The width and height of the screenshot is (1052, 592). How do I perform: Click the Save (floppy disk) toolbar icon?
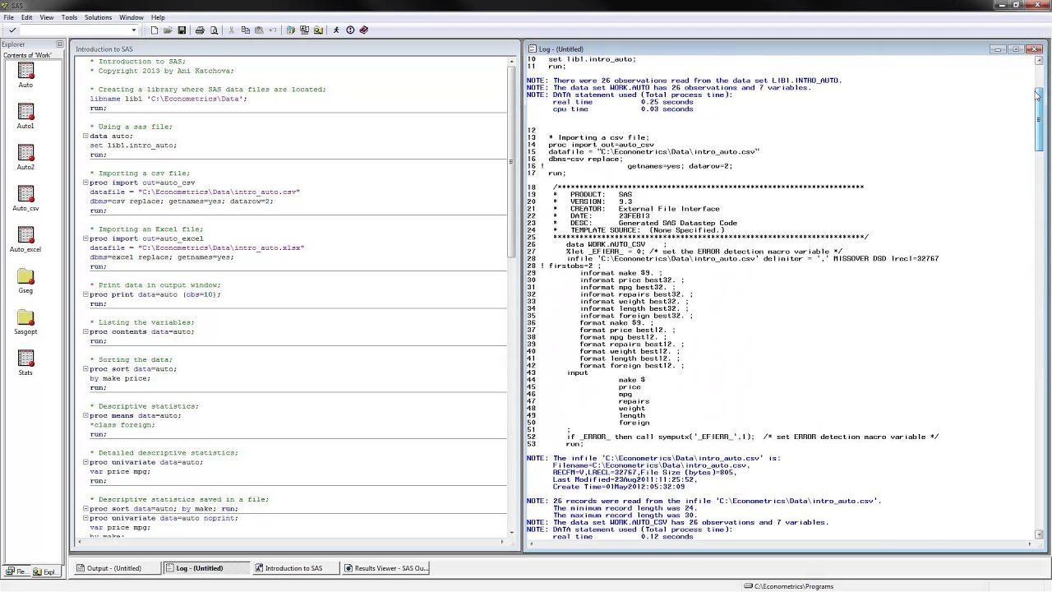(182, 30)
